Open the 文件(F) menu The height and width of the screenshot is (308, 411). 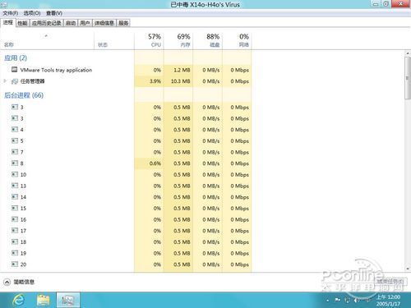click(11, 13)
